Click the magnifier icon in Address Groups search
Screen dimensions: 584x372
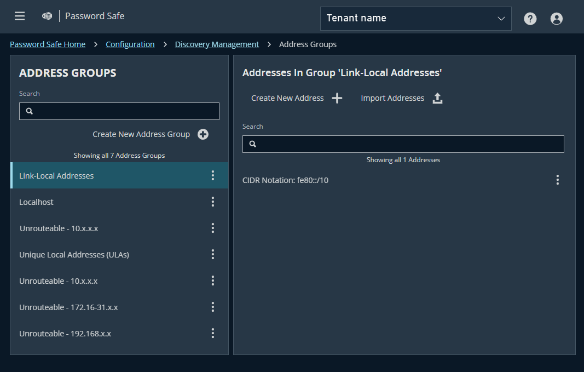point(29,111)
